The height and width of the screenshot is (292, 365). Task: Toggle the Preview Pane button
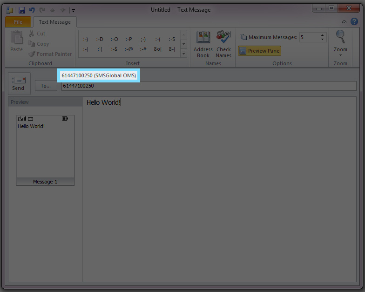259,51
